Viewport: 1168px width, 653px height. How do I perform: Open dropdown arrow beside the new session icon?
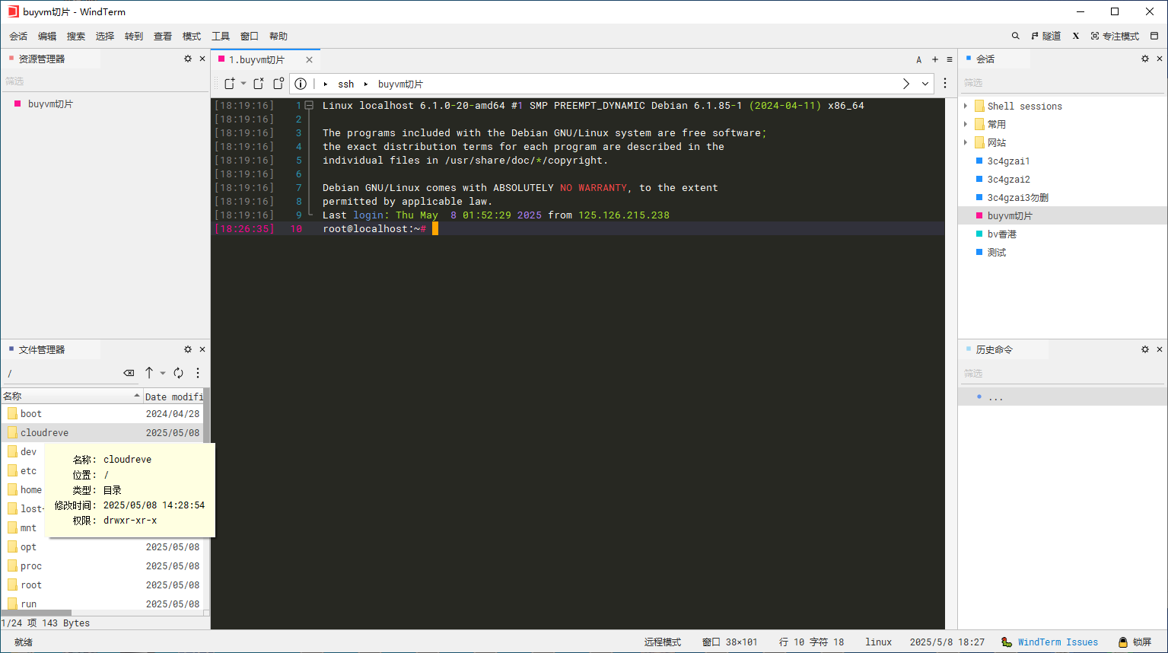(x=243, y=84)
